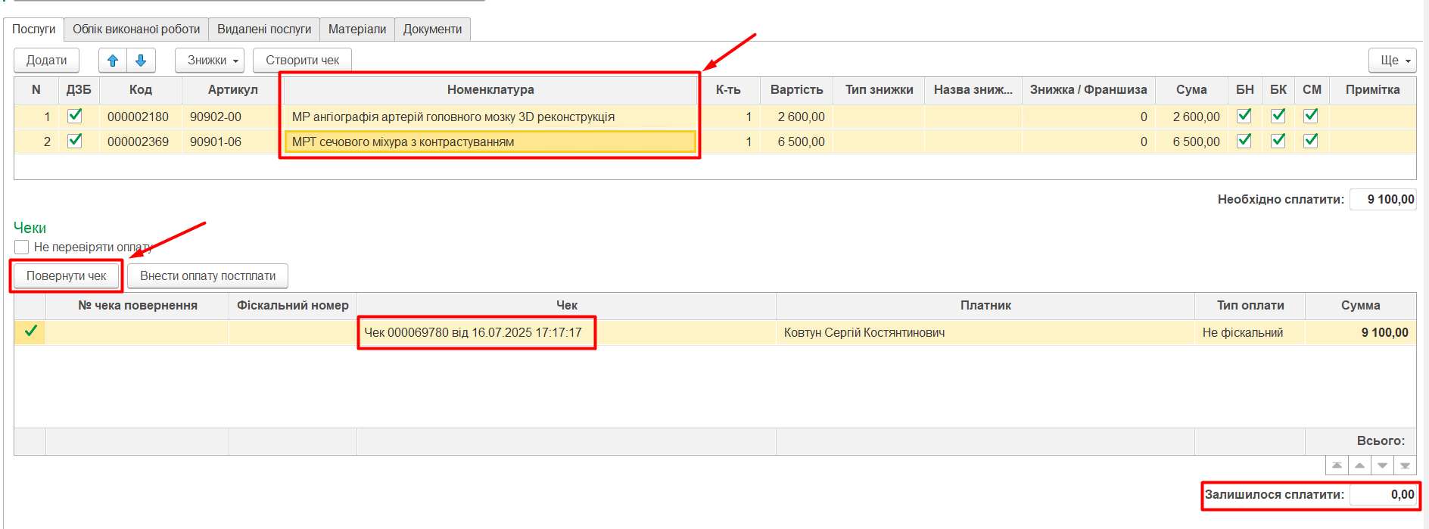Click green checkmark in receipt row
This screenshot has width=1429, height=529.
(31, 331)
